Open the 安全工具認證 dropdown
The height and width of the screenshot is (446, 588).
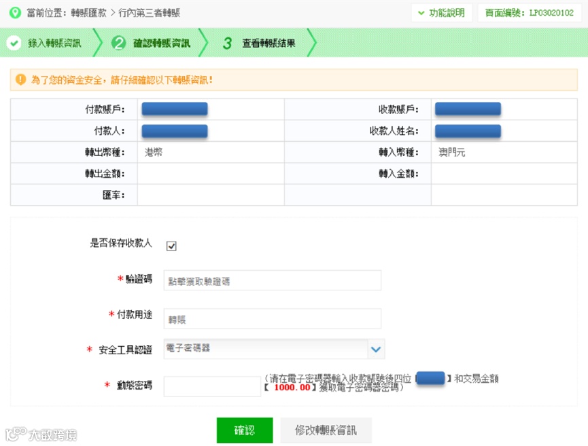tap(274, 349)
